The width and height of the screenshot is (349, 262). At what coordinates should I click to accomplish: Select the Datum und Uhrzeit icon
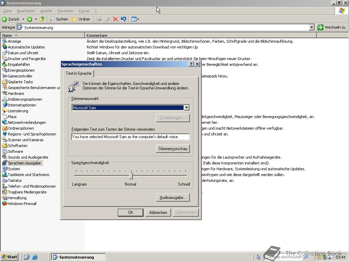point(4,53)
